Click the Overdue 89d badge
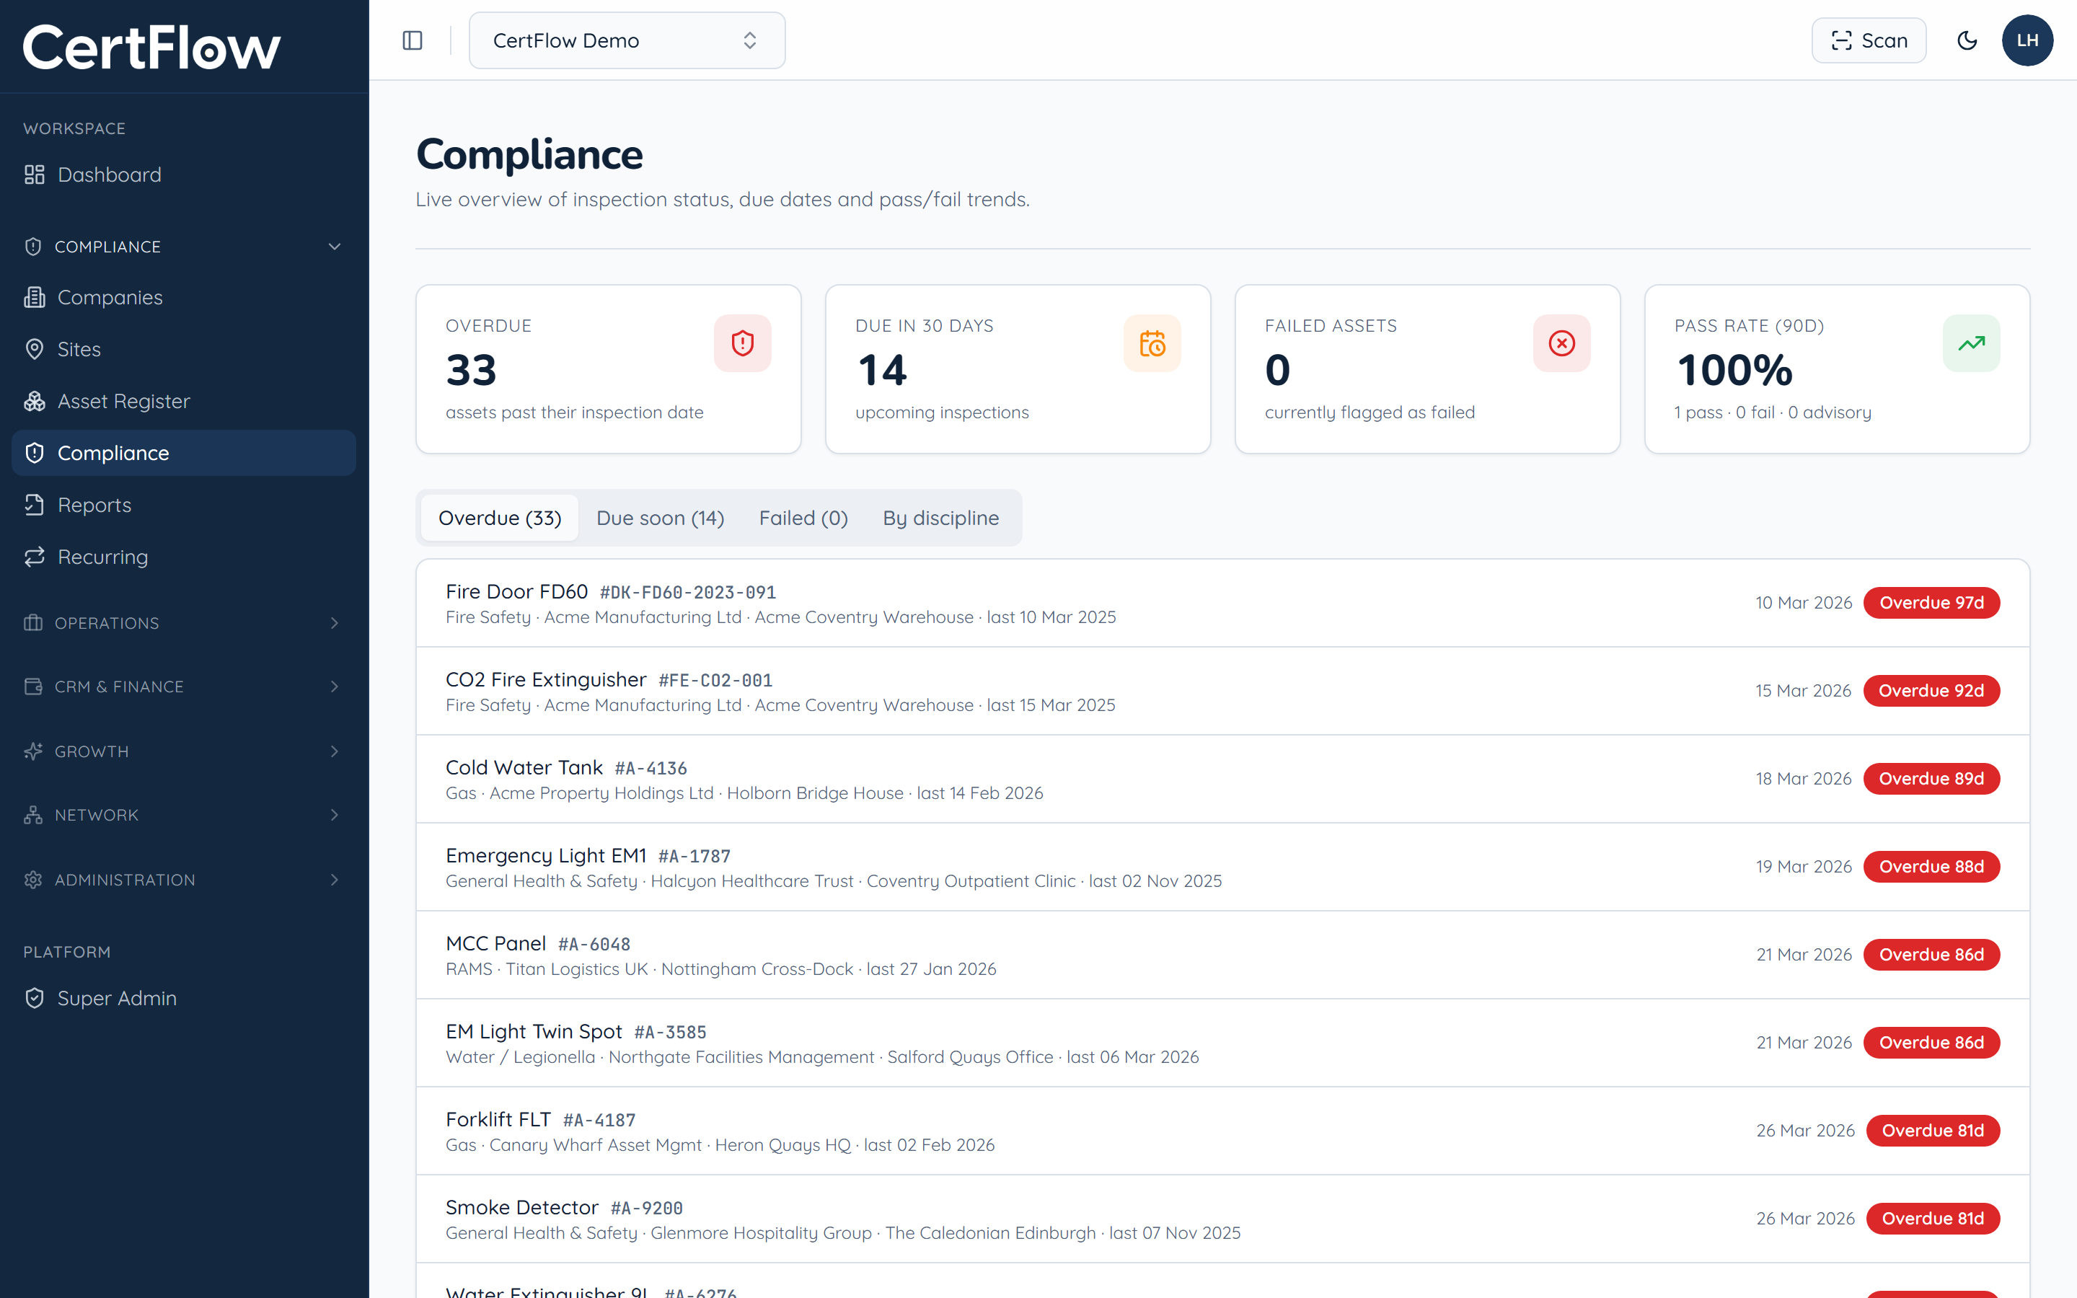Image resolution: width=2077 pixels, height=1298 pixels. pyautogui.click(x=1931, y=779)
